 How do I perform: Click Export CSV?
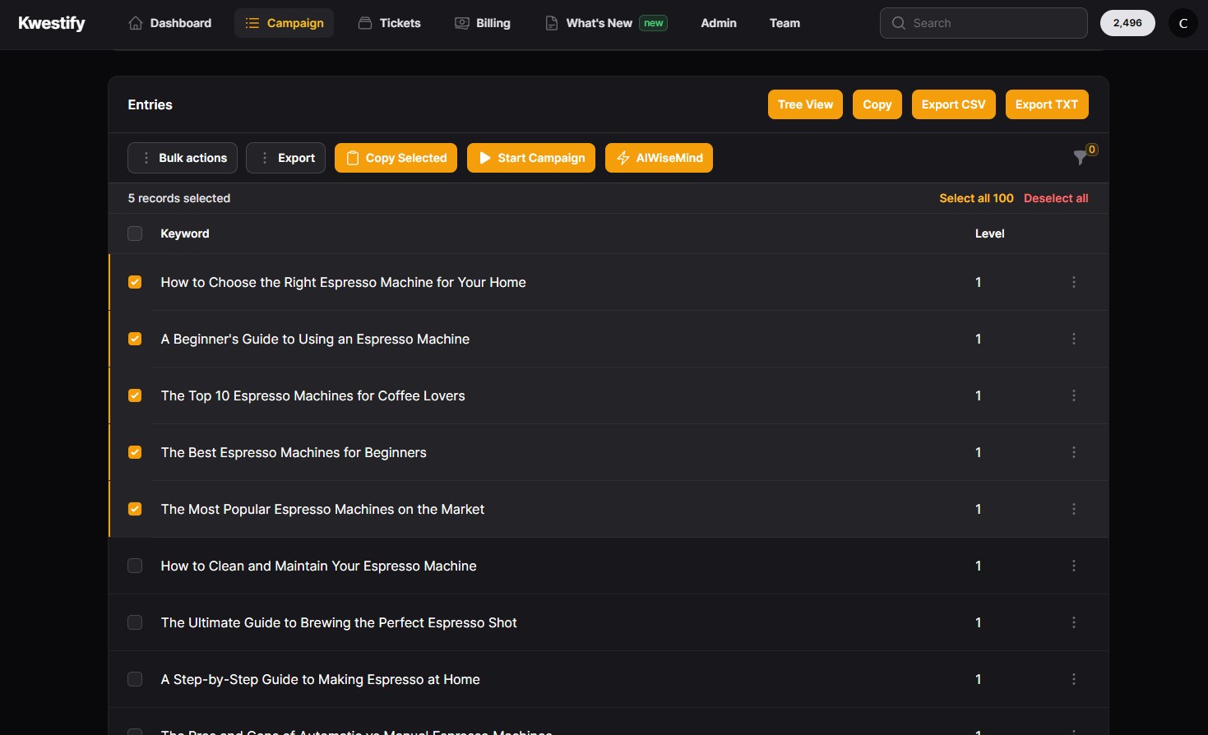coord(954,104)
